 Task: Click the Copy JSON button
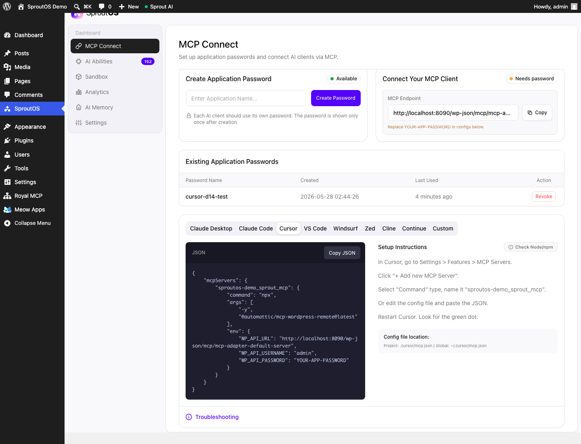pyautogui.click(x=342, y=253)
